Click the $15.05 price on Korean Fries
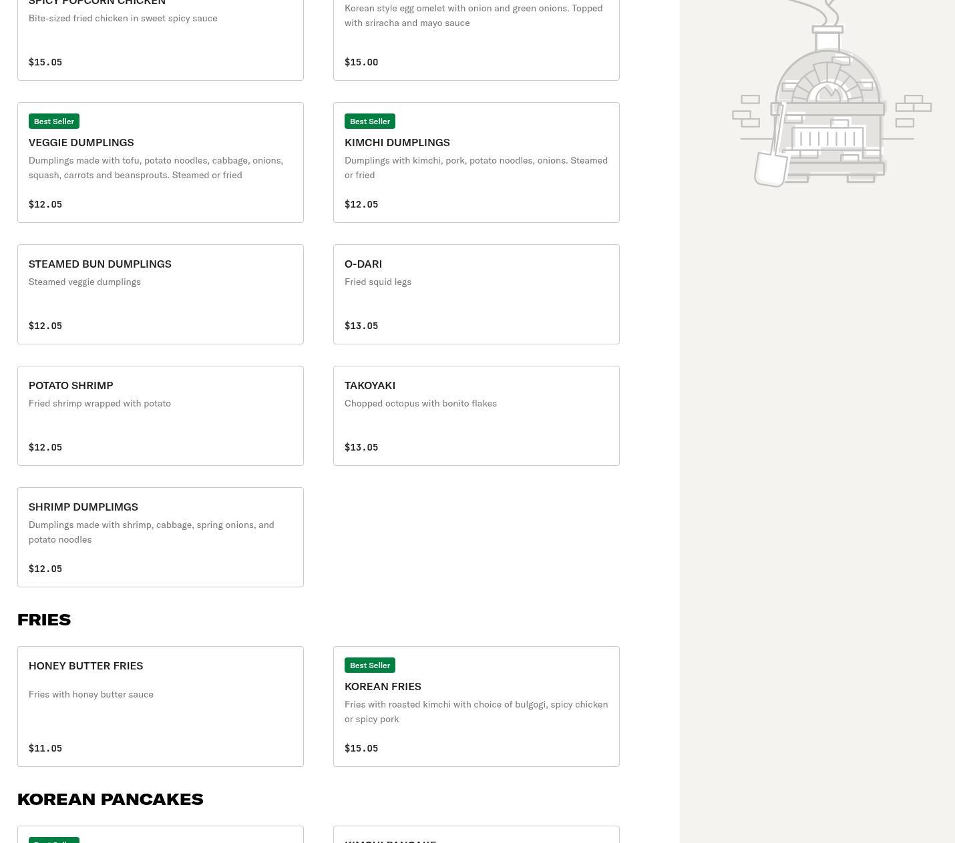The image size is (955, 843). (x=361, y=748)
